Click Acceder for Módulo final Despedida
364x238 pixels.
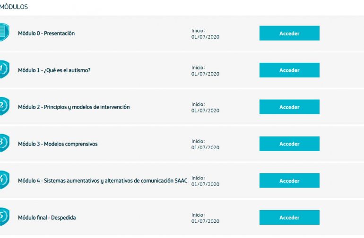point(289,218)
